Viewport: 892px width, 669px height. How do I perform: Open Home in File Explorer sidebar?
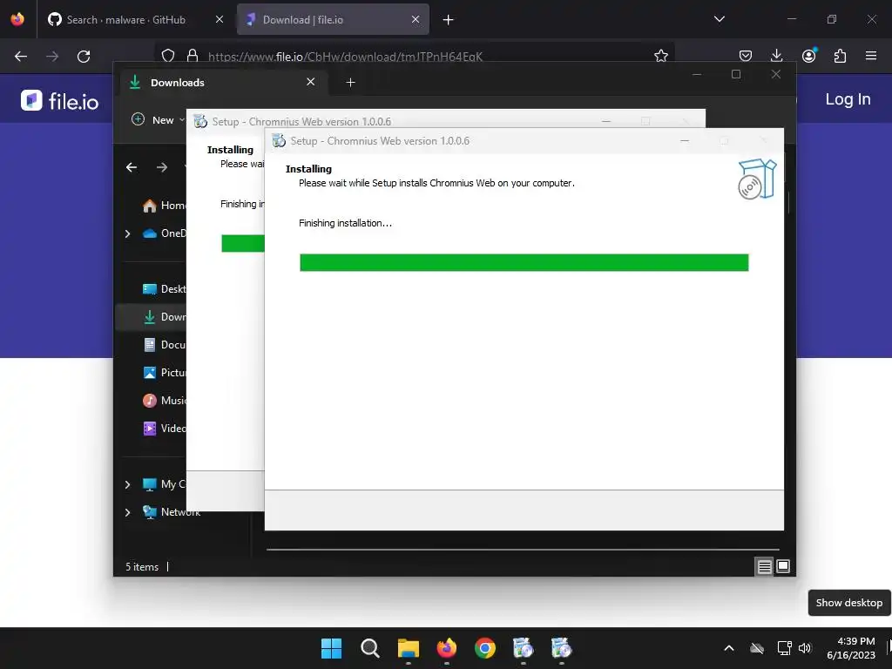click(164, 206)
